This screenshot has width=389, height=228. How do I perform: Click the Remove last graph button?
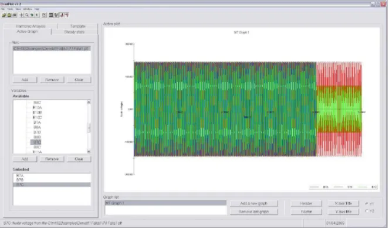(x=254, y=212)
